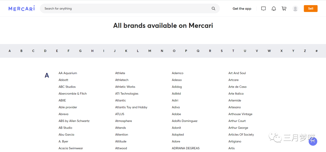The width and height of the screenshot is (326, 152).
Task: Jump to letter B in alphabet bar
Action: point(21,51)
